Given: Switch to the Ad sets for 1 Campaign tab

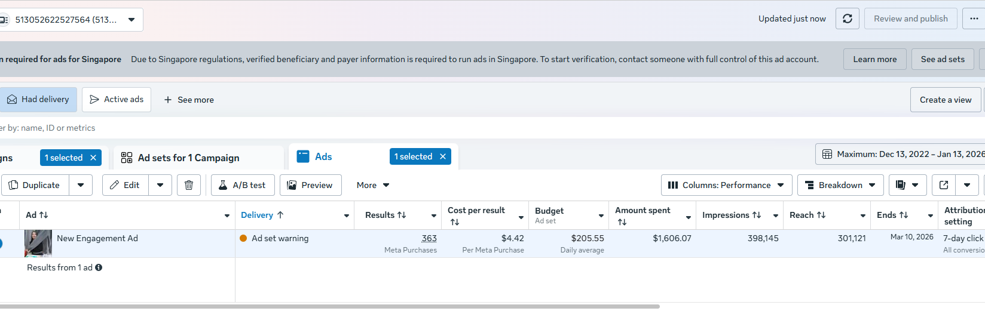Looking at the screenshot, I should tap(188, 158).
